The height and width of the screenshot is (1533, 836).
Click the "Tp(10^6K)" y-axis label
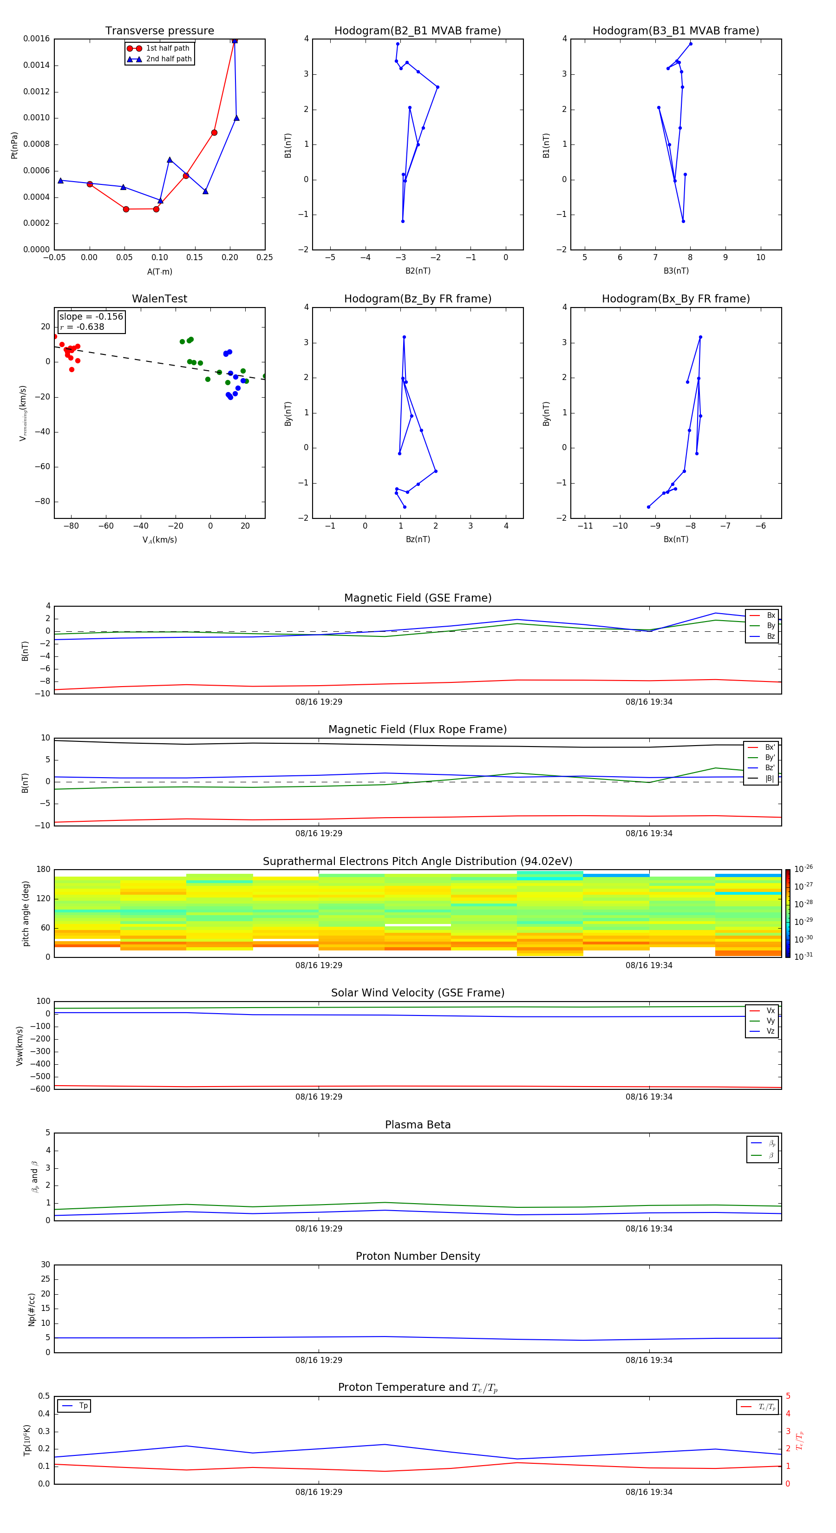pyautogui.click(x=27, y=1441)
